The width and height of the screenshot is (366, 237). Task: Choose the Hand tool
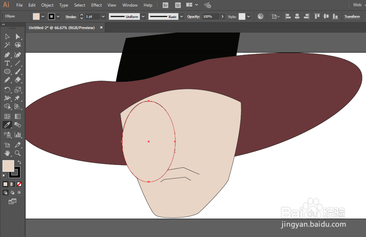tap(7, 153)
